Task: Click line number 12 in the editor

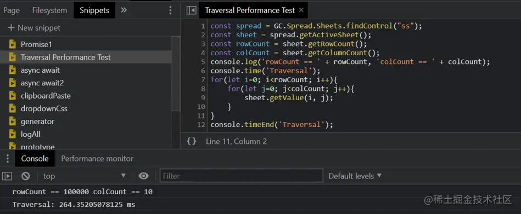Action: coord(201,125)
